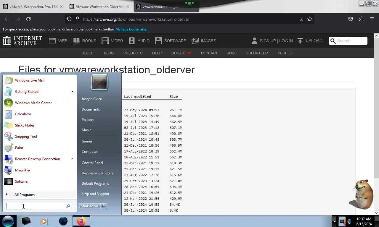This screenshot has height=227, width=379.
Task: Open the WEB section icon
Action: pyautogui.click(x=52, y=41)
